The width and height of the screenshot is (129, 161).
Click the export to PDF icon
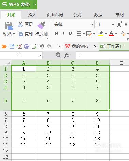[19, 46]
